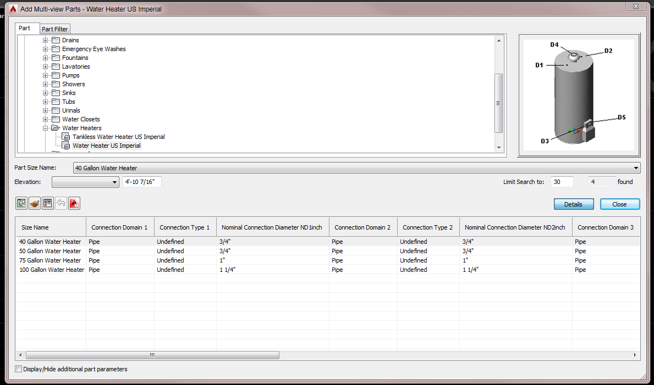Screen dimensions: 654x385
Task: Expand the Urinals tree node
Action: tap(46, 110)
